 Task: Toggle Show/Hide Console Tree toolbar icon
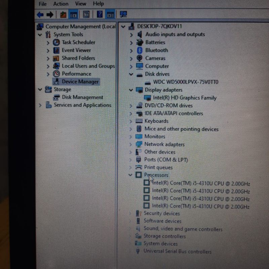pos(73,14)
